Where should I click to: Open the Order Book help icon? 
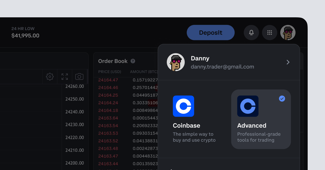coord(133,61)
